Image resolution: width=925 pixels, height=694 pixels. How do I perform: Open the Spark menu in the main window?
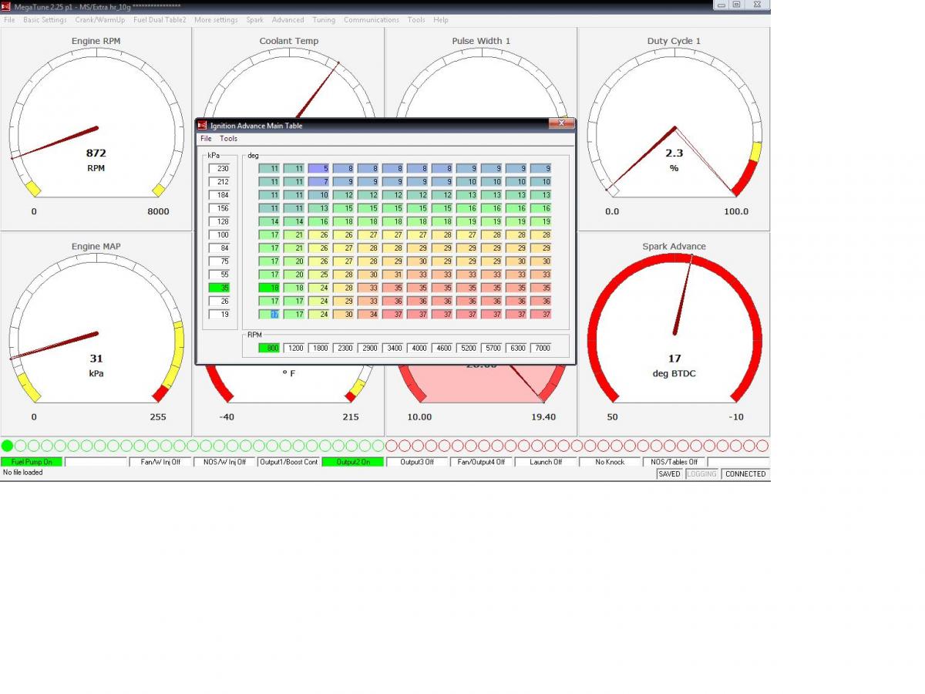(254, 20)
